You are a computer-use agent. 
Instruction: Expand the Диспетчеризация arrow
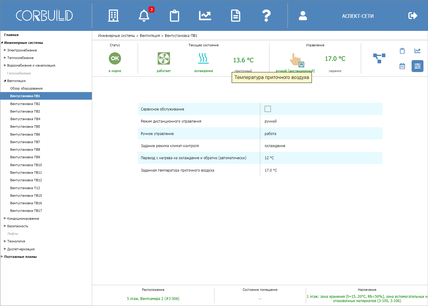pos(5,249)
